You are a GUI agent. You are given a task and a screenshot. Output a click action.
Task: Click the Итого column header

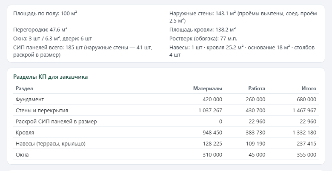[x=309, y=88]
